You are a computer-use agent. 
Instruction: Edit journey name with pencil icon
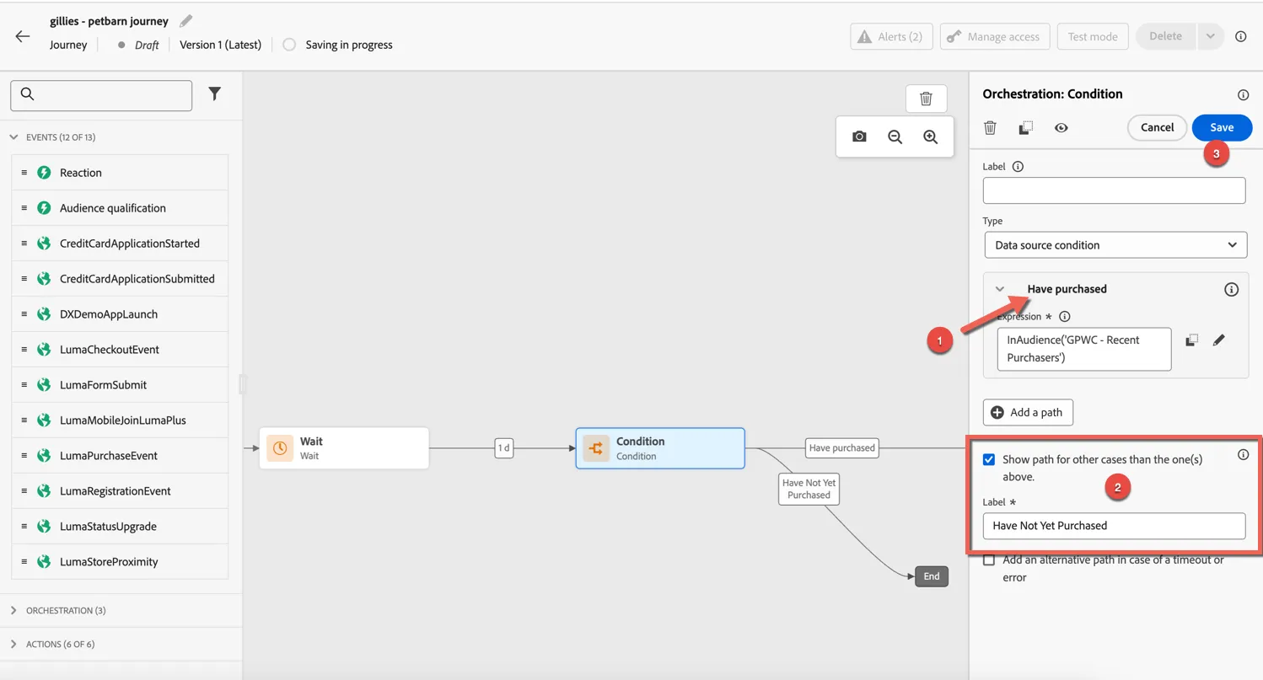186,21
